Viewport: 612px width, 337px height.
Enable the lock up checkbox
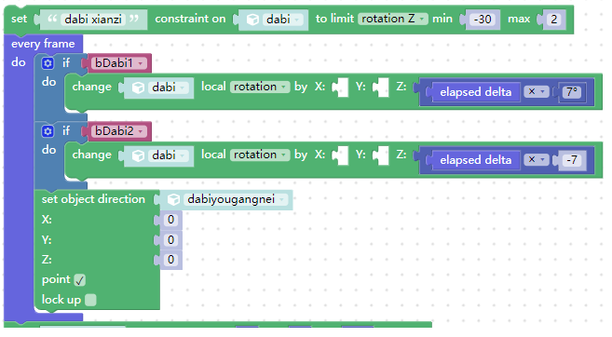pos(90,300)
